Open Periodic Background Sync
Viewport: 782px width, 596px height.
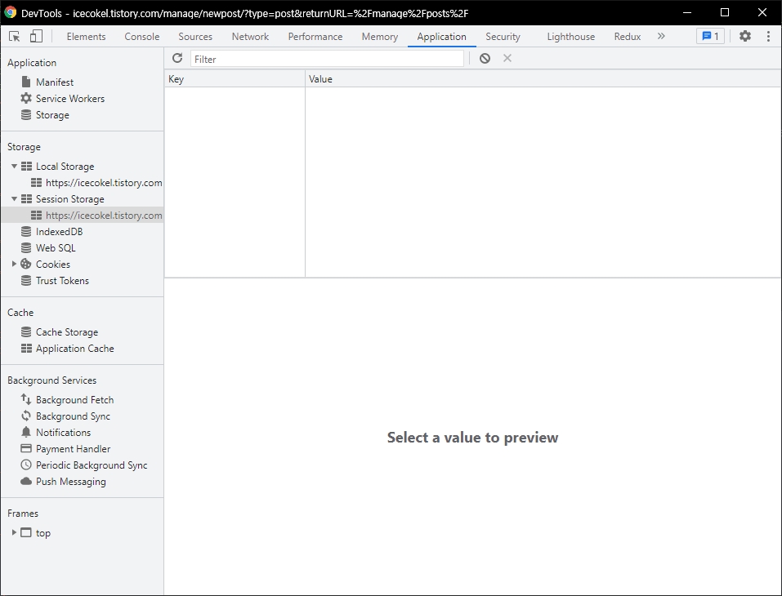pyautogui.click(x=92, y=465)
